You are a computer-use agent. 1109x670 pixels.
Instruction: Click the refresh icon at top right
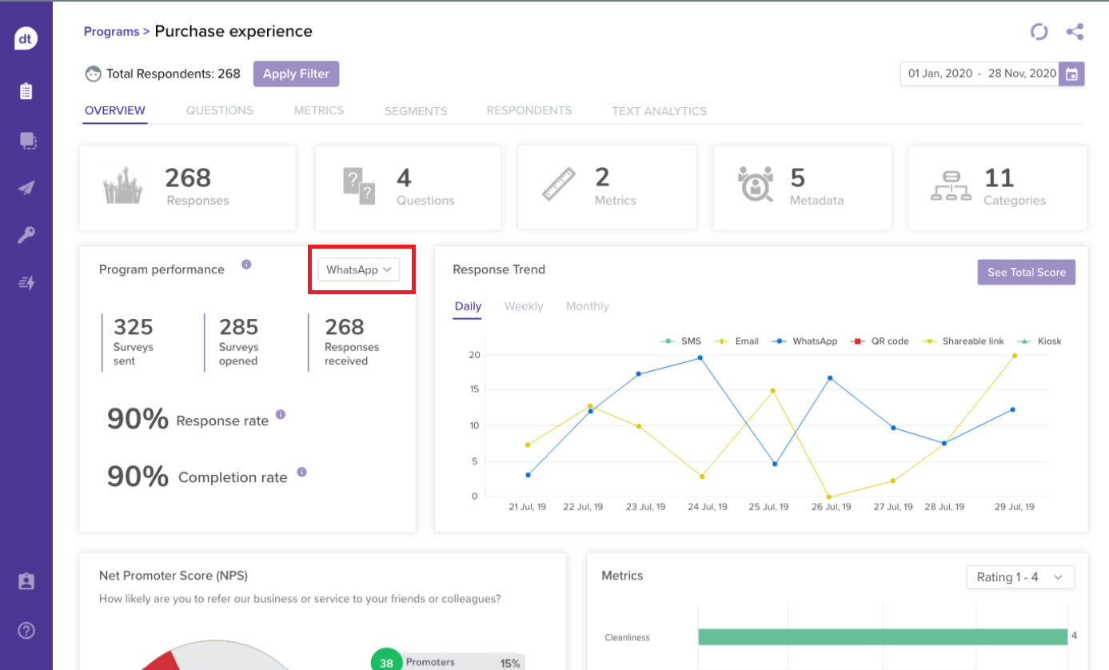[x=1039, y=32]
